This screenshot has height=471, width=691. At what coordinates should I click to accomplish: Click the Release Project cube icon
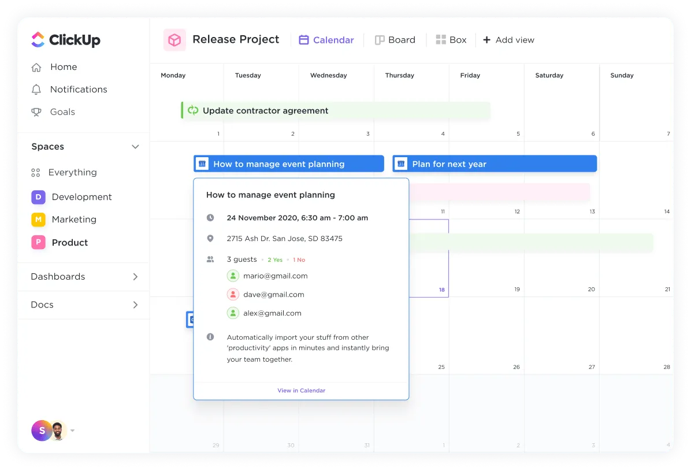[174, 40]
